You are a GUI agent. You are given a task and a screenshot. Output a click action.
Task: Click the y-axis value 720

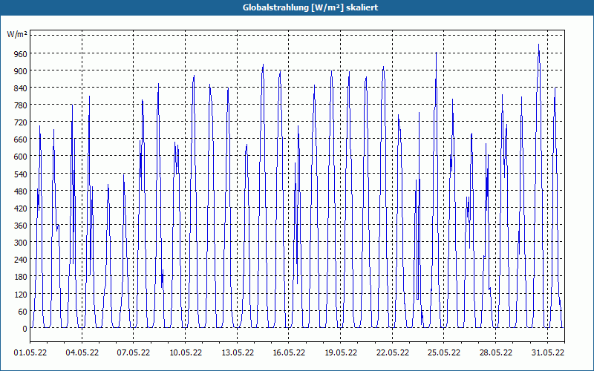pyautogui.click(x=21, y=122)
